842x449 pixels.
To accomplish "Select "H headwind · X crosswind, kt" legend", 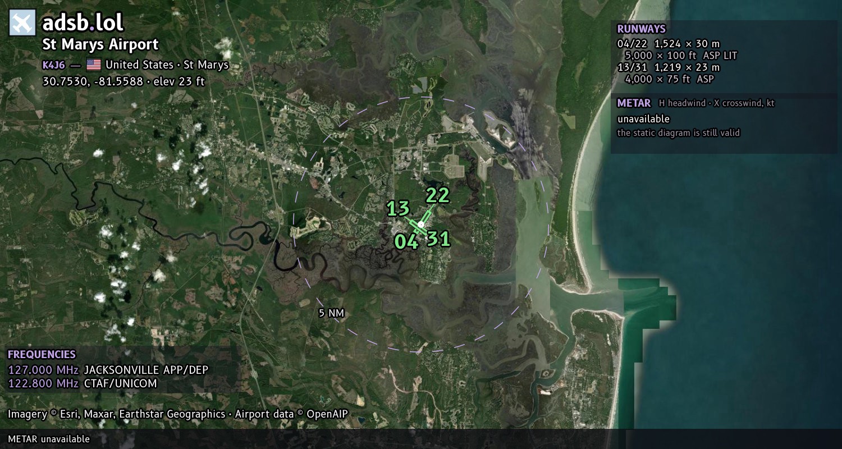I will click(x=717, y=103).
